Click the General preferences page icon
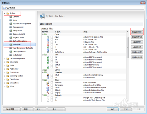 [x=11, y=17]
